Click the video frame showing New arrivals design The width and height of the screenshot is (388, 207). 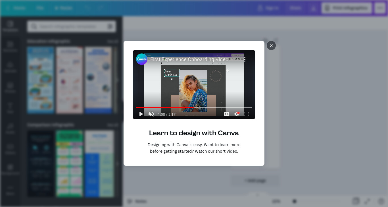194,84
